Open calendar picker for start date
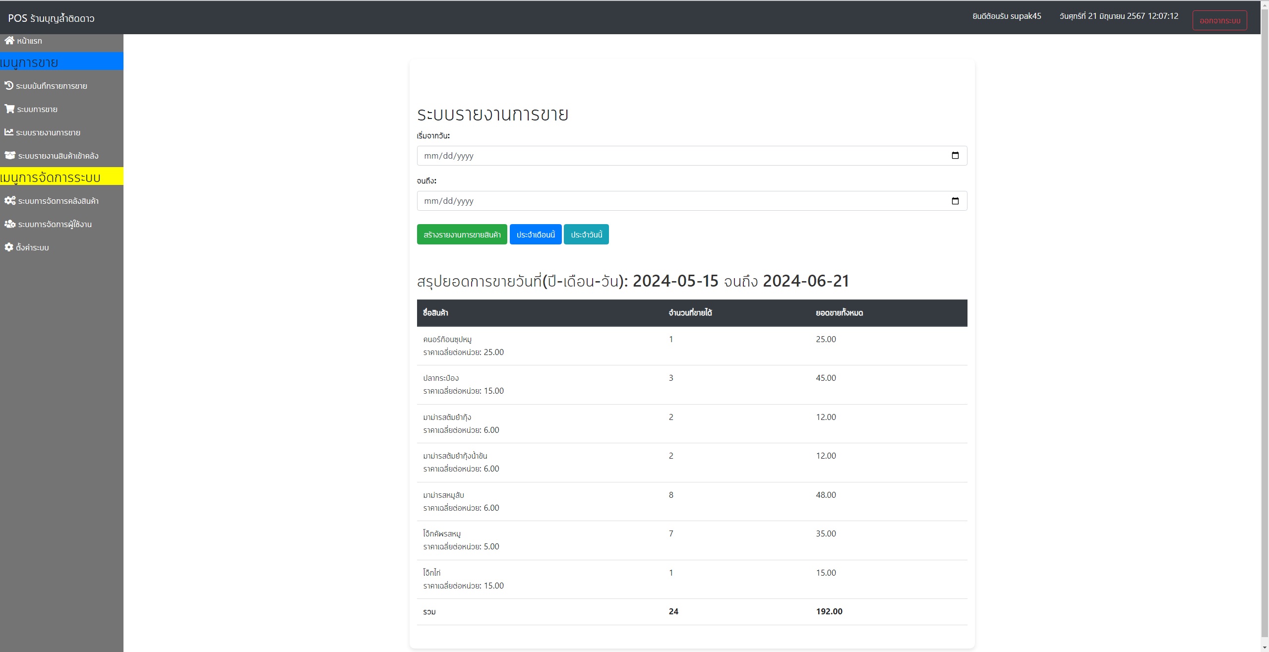The image size is (1269, 652). (x=955, y=156)
